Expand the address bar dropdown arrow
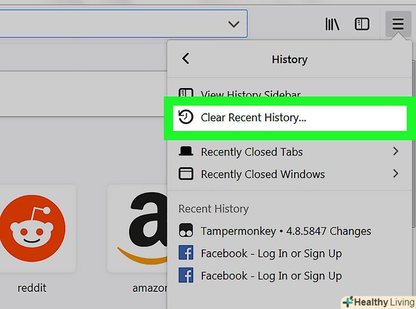Screen dimensions: 416x309 pyautogui.click(x=233, y=24)
